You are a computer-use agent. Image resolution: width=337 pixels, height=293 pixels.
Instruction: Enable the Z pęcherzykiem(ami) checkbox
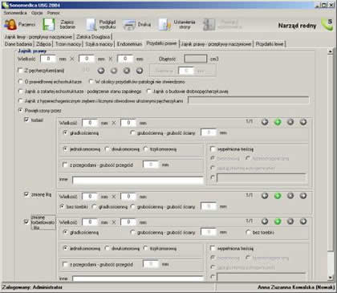pos(20,71)
